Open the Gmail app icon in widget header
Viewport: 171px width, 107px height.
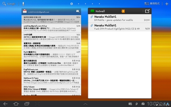[x=25, y=11]
